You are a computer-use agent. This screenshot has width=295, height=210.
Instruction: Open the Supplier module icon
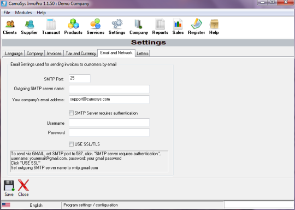29,24
